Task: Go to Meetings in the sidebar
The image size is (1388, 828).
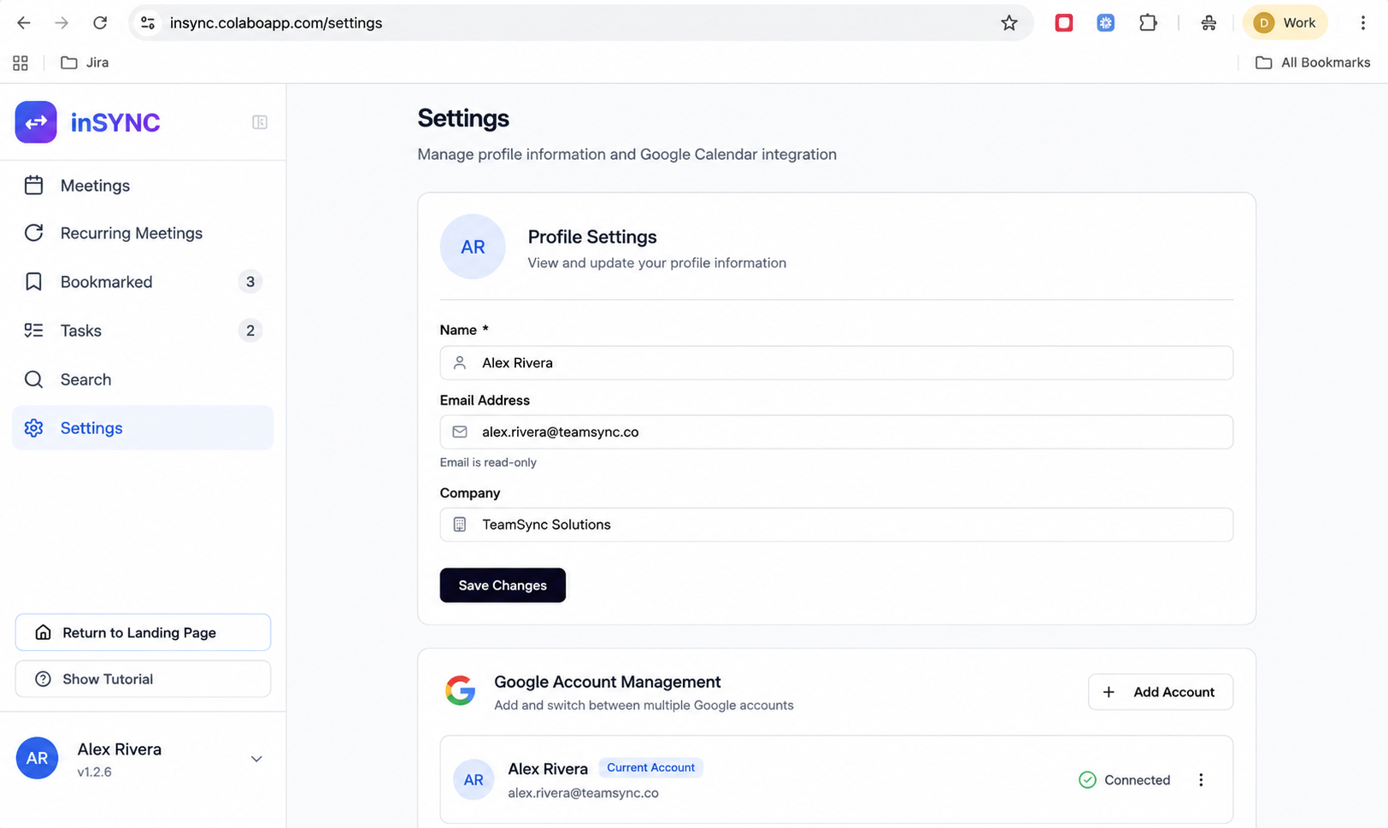Action: pos(143,185)
